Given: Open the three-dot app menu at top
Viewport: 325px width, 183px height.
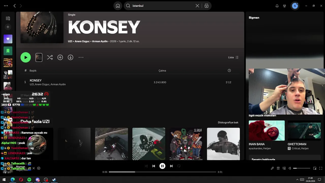Looking at the screenshot, I should [x=6, y=6].
